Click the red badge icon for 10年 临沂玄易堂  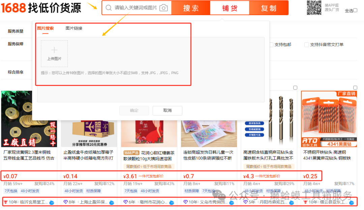[6, 202]
